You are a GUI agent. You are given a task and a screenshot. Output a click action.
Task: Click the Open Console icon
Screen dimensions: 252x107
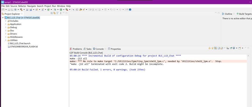pos(240,48)
